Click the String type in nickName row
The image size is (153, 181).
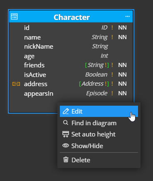(x=100, y=46)
